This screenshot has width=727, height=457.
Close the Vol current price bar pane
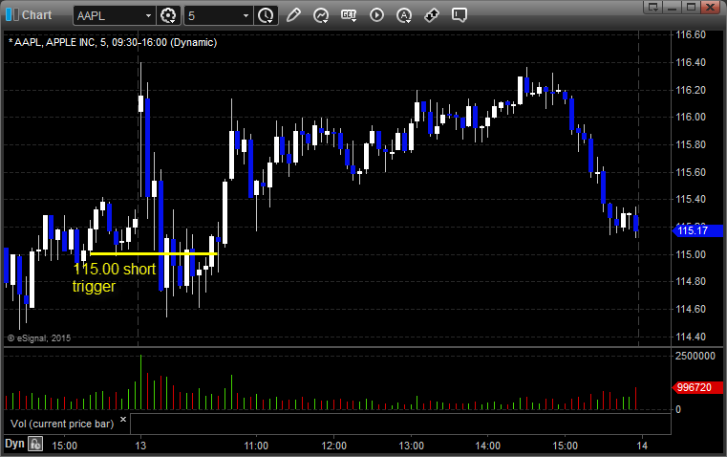coord(123,420)
